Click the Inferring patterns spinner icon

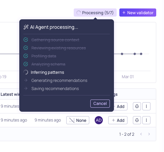pos(26,72)
